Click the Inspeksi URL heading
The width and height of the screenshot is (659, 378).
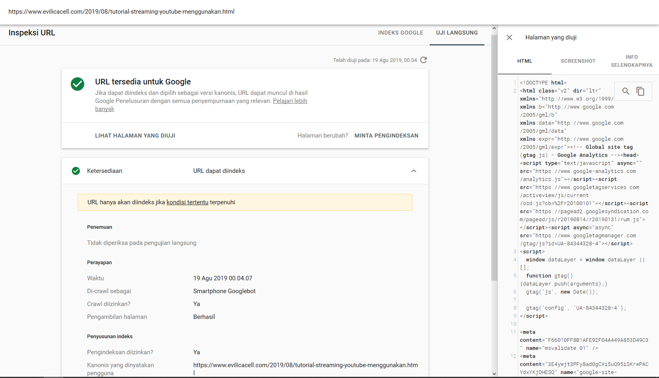[32, 33]
